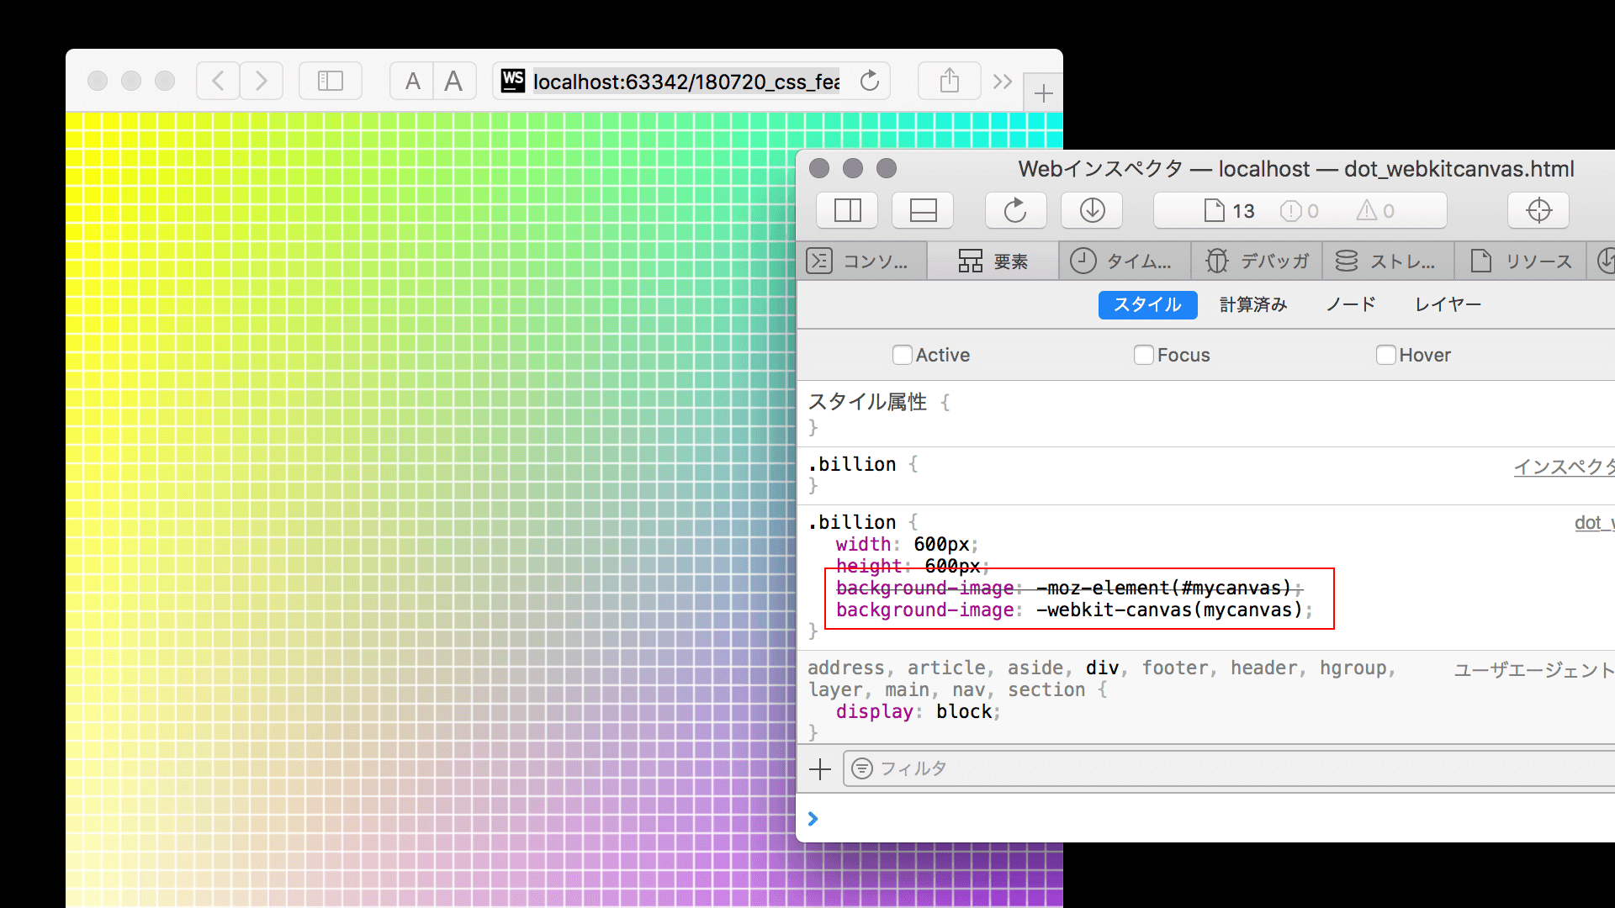This screenshot has width=1615, height=908.
Task: Add new style rule with plus button
Action: 819,768
